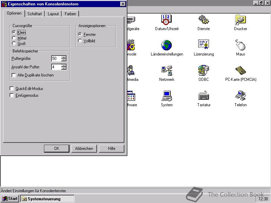
Task: Open the ODBC data sources icon
Action: [x=204, y=70]
